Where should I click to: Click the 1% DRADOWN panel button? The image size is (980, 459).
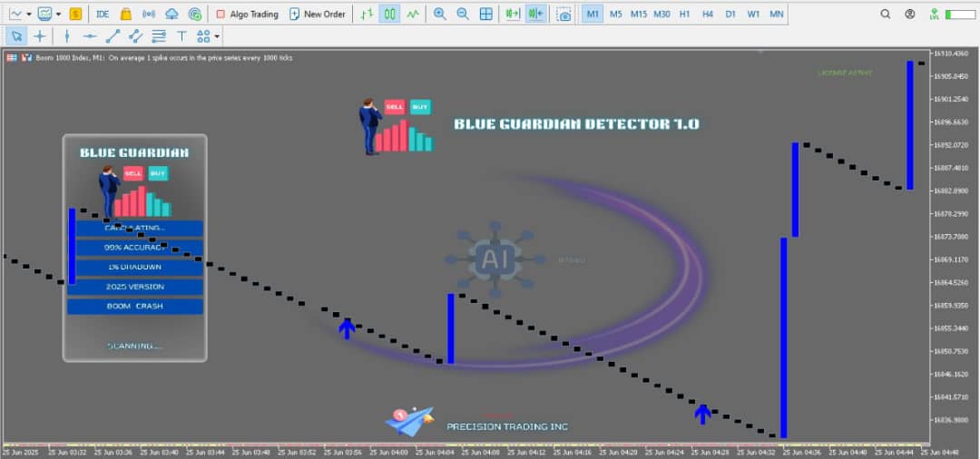(x=135, y=268)
